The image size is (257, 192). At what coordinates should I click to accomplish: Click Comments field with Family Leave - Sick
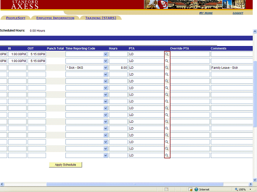(x=232, y=68)
